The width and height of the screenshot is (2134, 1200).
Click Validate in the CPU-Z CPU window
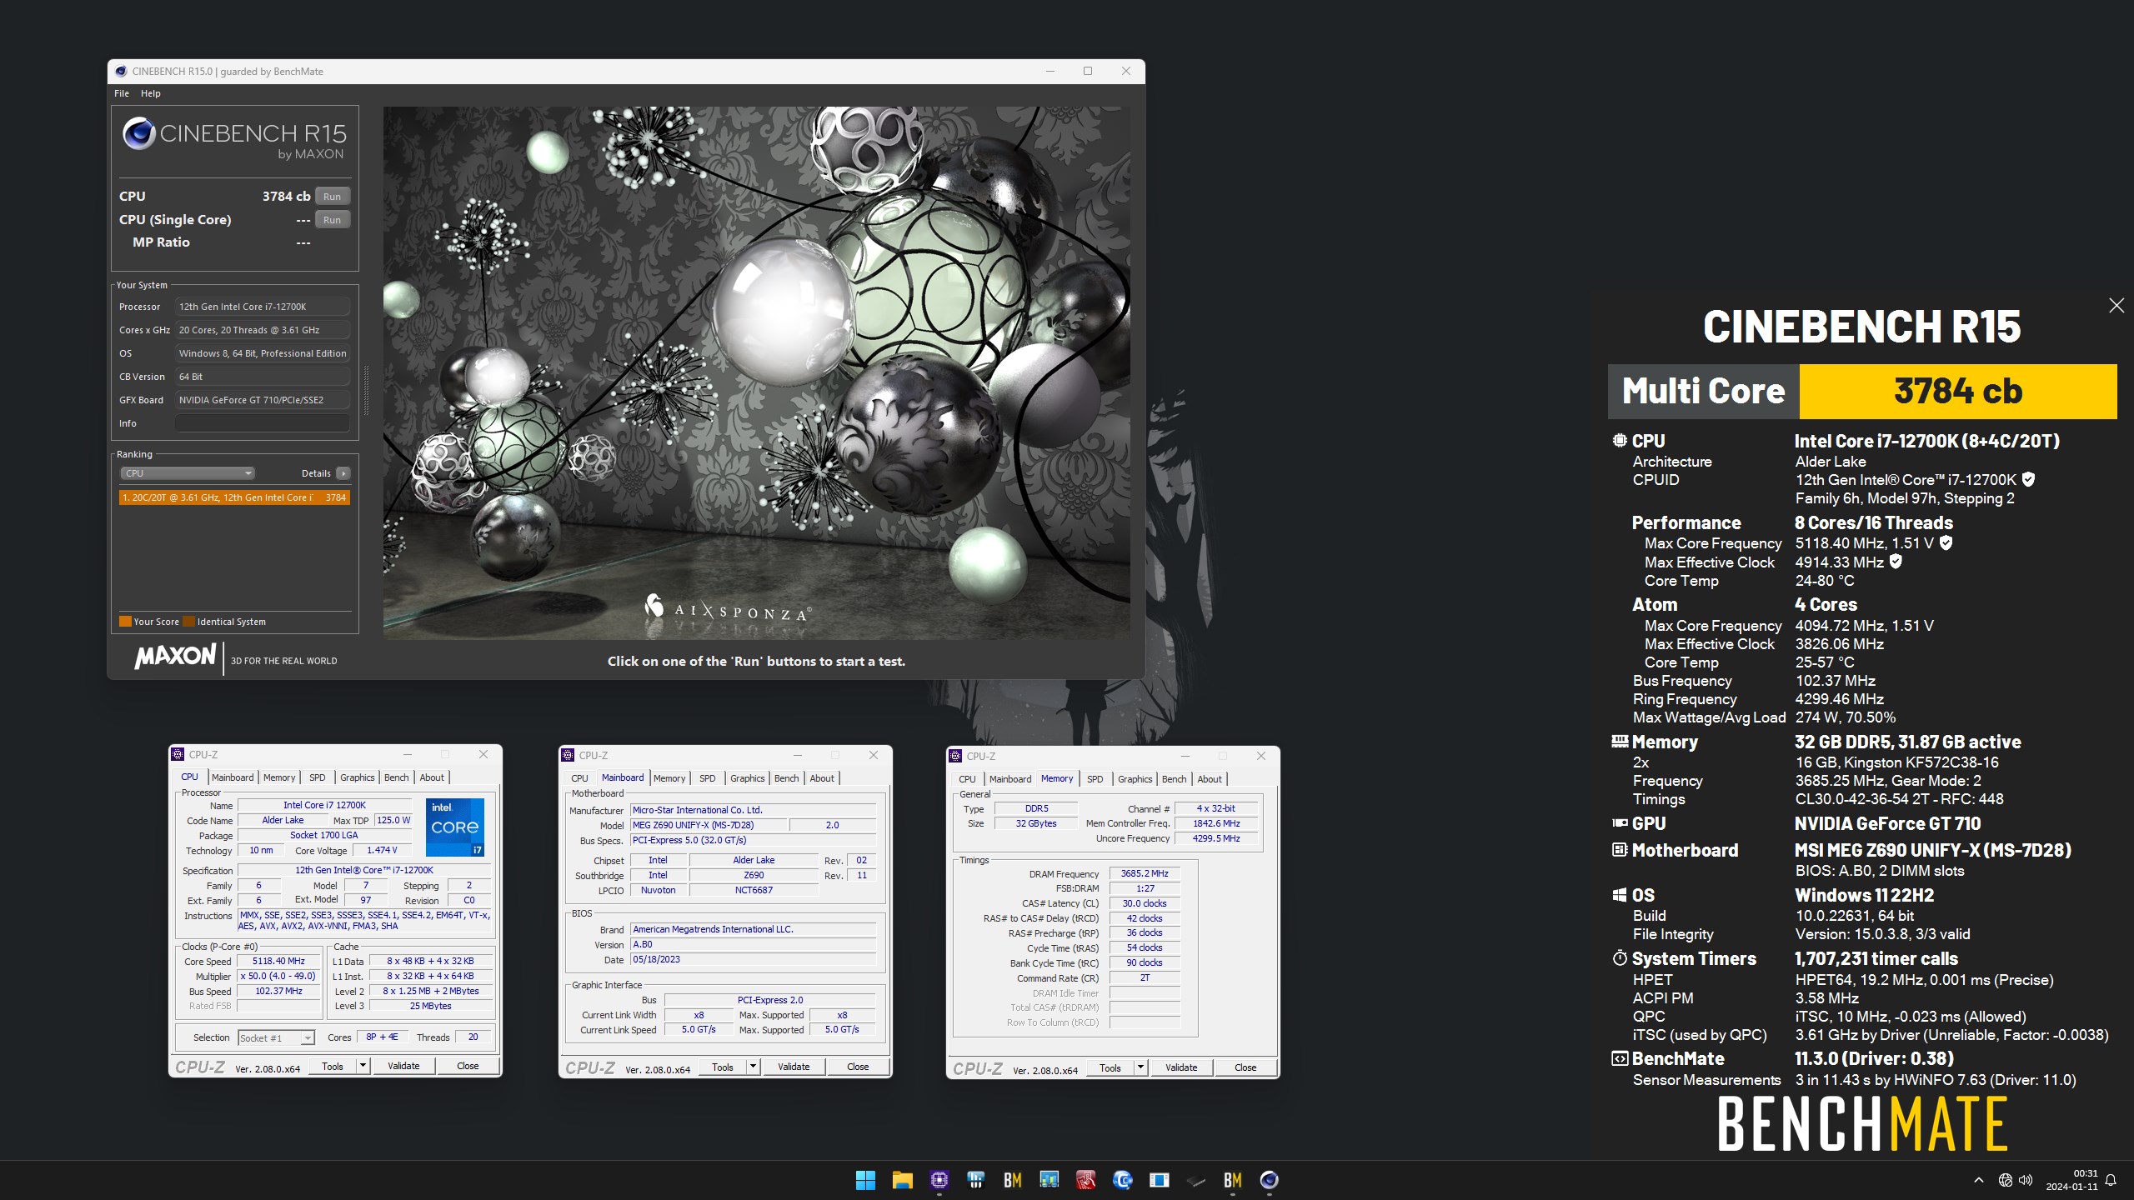(x=403, y=1066)
